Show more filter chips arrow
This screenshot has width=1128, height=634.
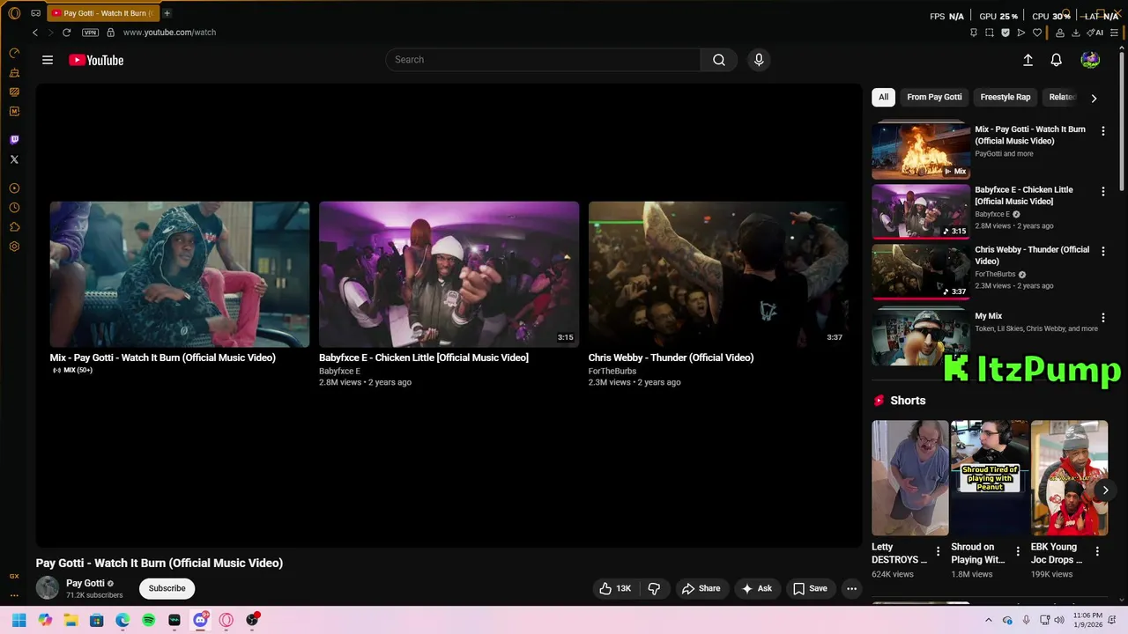pos(1094,98)
